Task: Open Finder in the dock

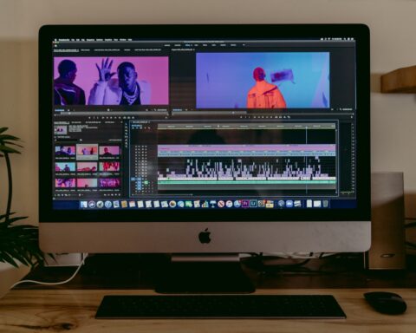Action: click(84, 205)
